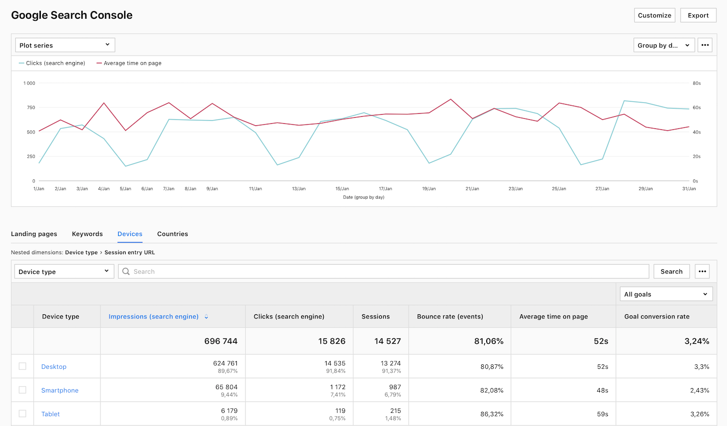Click the Desktop impressions value 624 761
Image resolution: width=727 pixels, height=426 pixels.
point(225,363)
